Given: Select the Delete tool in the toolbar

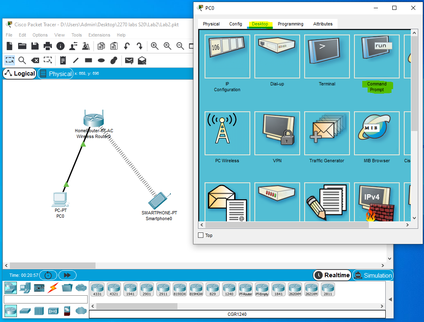Looking at the screenshot, I should pyautogui.click(x=35, y=60).
